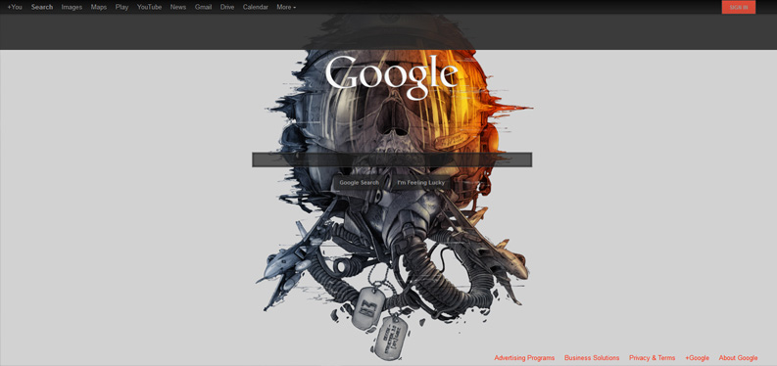Go to Images in the top bar
This screenshot has width=777, height=366.
(x=72, y=7)
